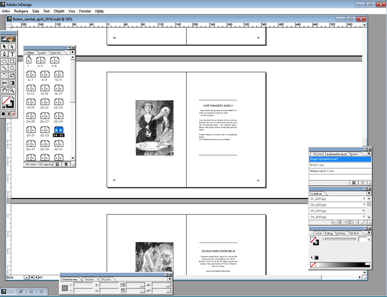Select the Ellipse frame tool in toolbox
Viewport: 387px width, 297px height.
[x=4, y=62]
